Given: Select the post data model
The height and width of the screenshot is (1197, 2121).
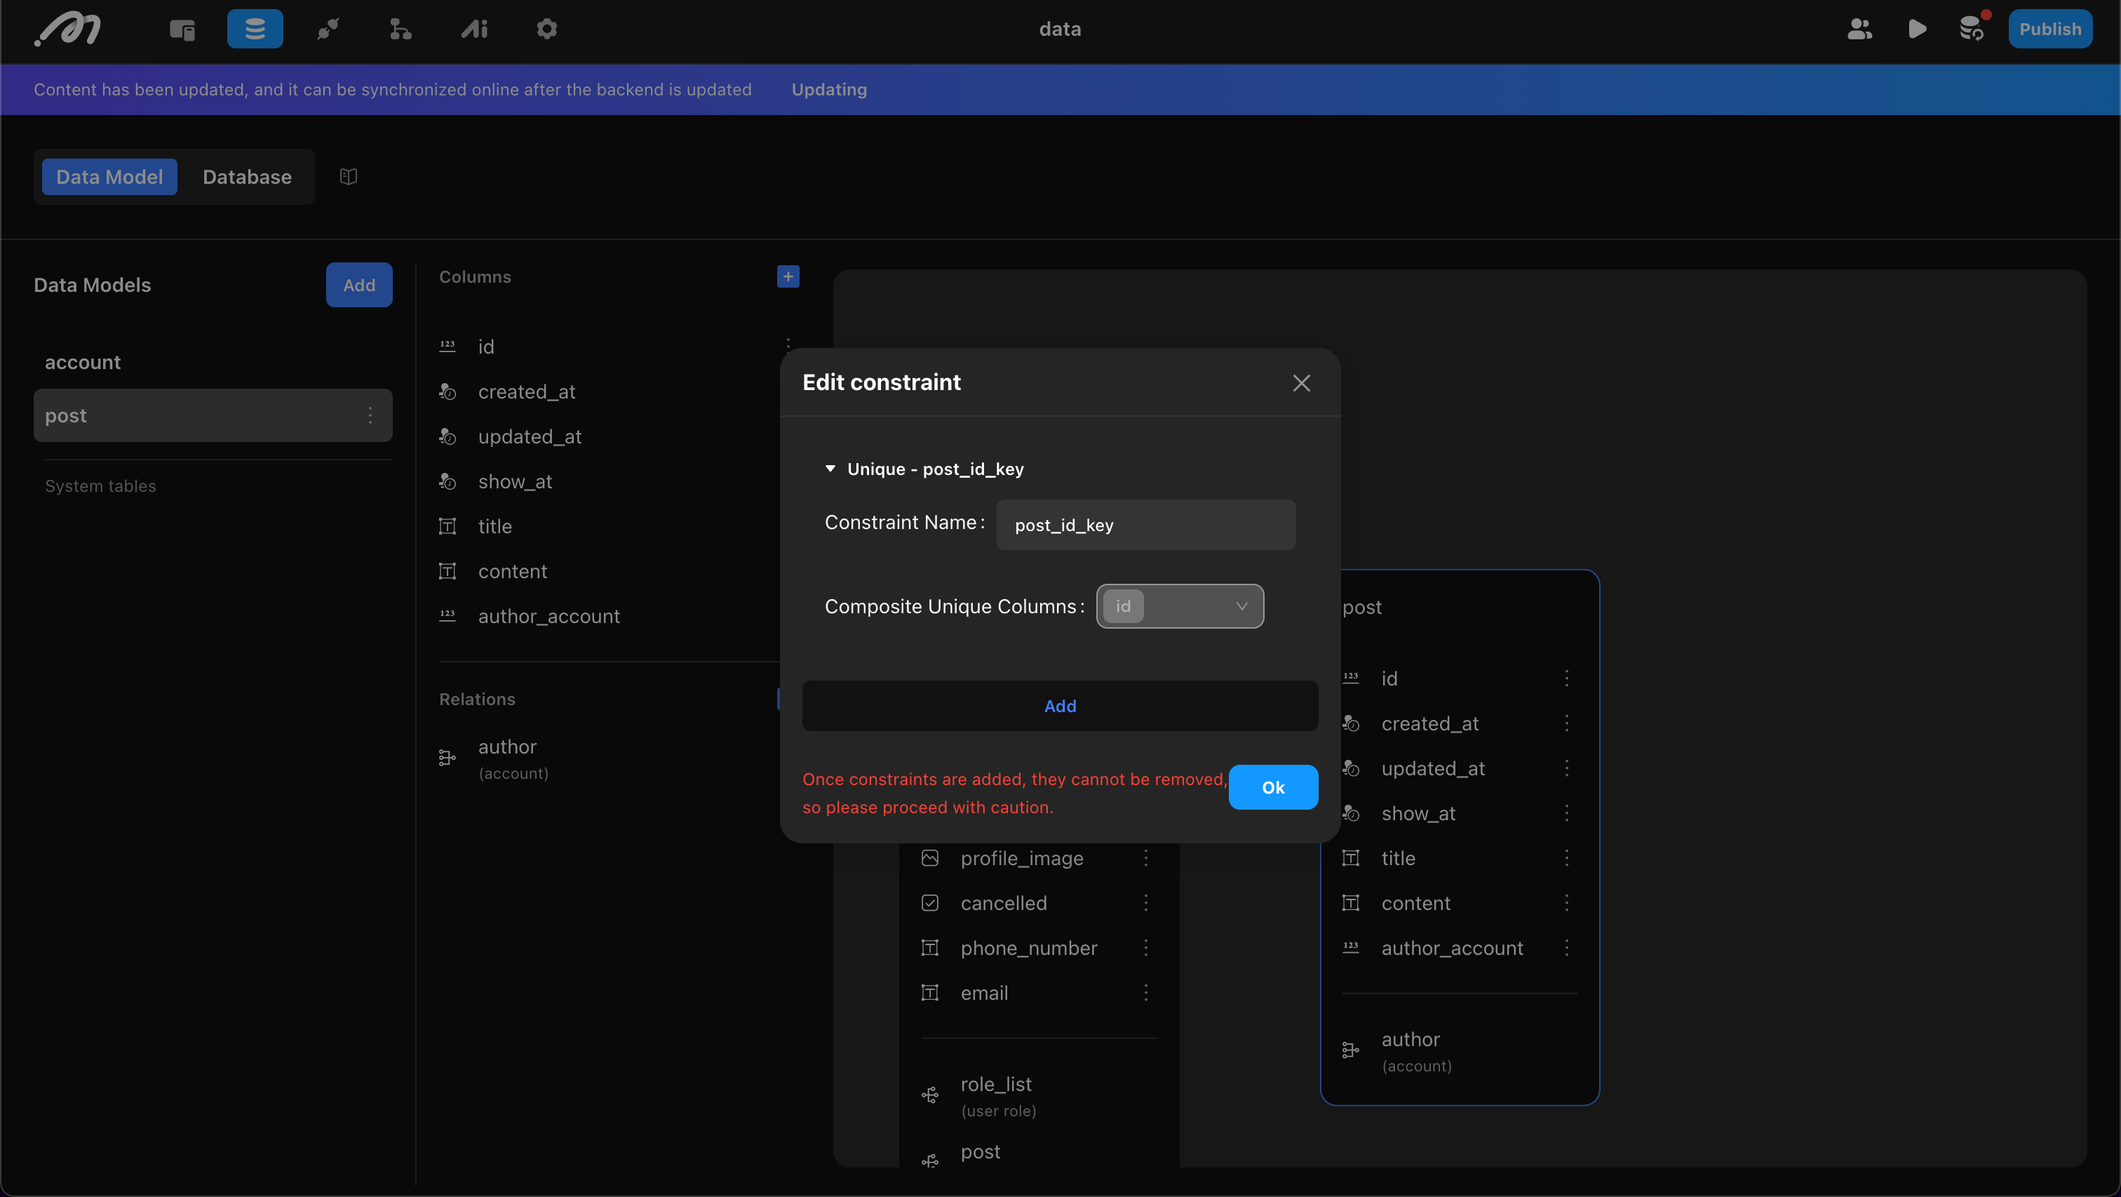Looking at the screenshot, I should click(213, 415).
